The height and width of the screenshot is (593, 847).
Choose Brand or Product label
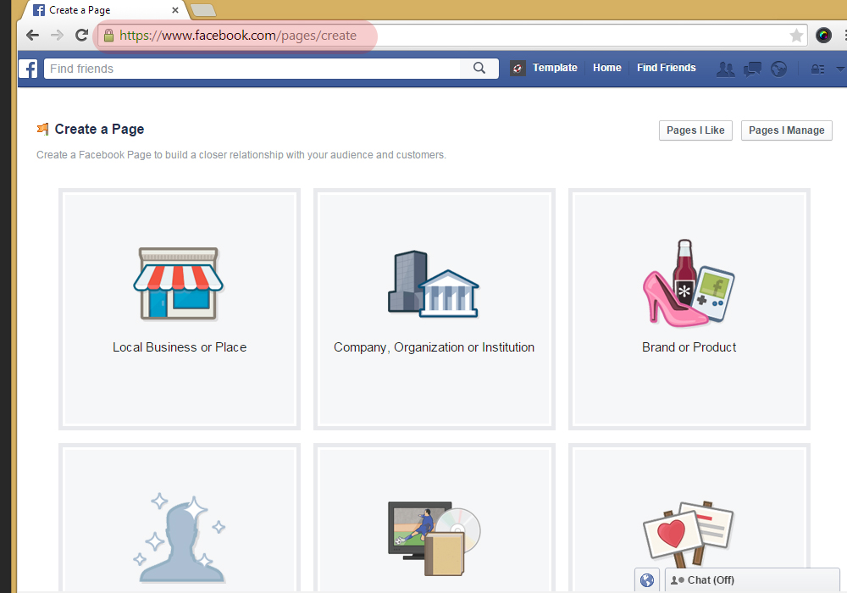pyautogui.click(x=689, y=347)
